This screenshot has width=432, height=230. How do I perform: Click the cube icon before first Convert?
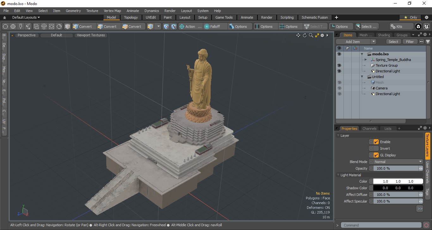(67, 27)
